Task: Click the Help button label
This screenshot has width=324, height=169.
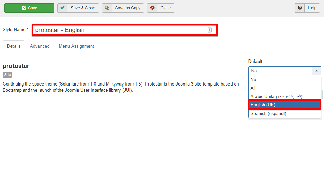Action: [x=312, y=8]
